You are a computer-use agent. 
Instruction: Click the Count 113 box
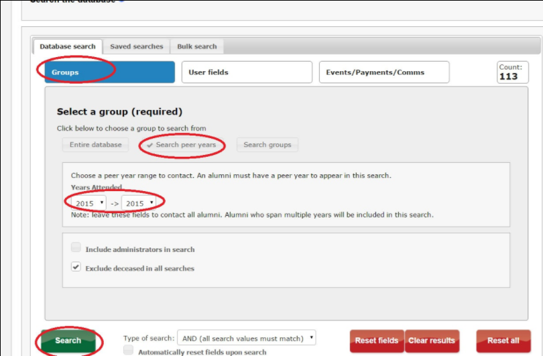point(513,72)
